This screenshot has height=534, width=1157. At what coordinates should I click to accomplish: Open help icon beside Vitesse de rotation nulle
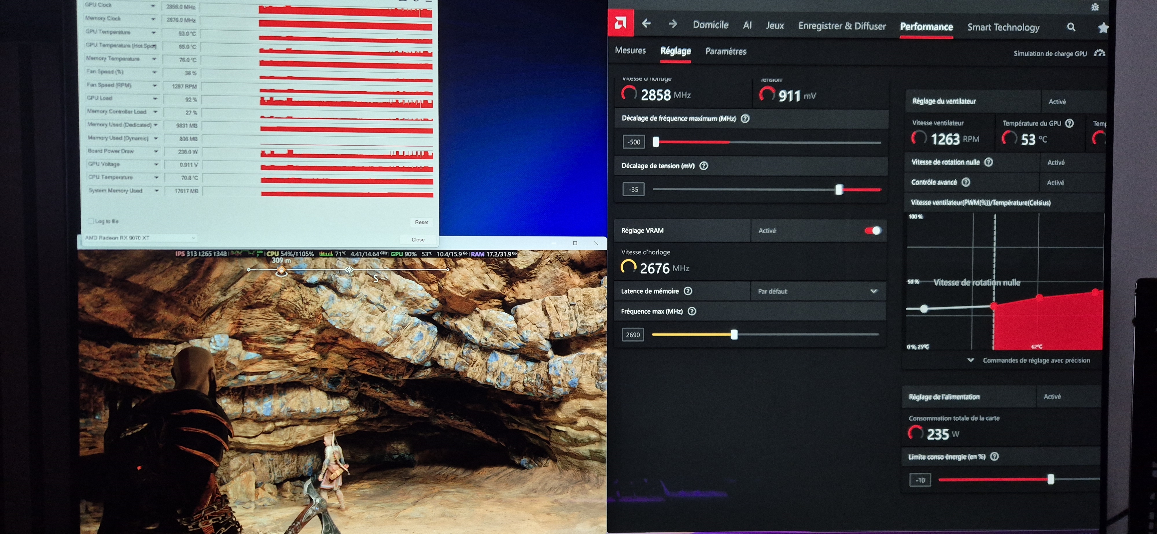tap(988, 162)
